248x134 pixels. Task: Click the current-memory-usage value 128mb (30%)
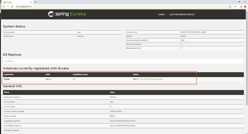(x=116, y=111)
